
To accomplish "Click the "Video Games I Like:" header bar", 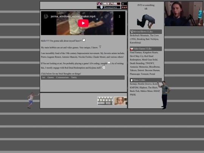I will (x=146, y=49).
